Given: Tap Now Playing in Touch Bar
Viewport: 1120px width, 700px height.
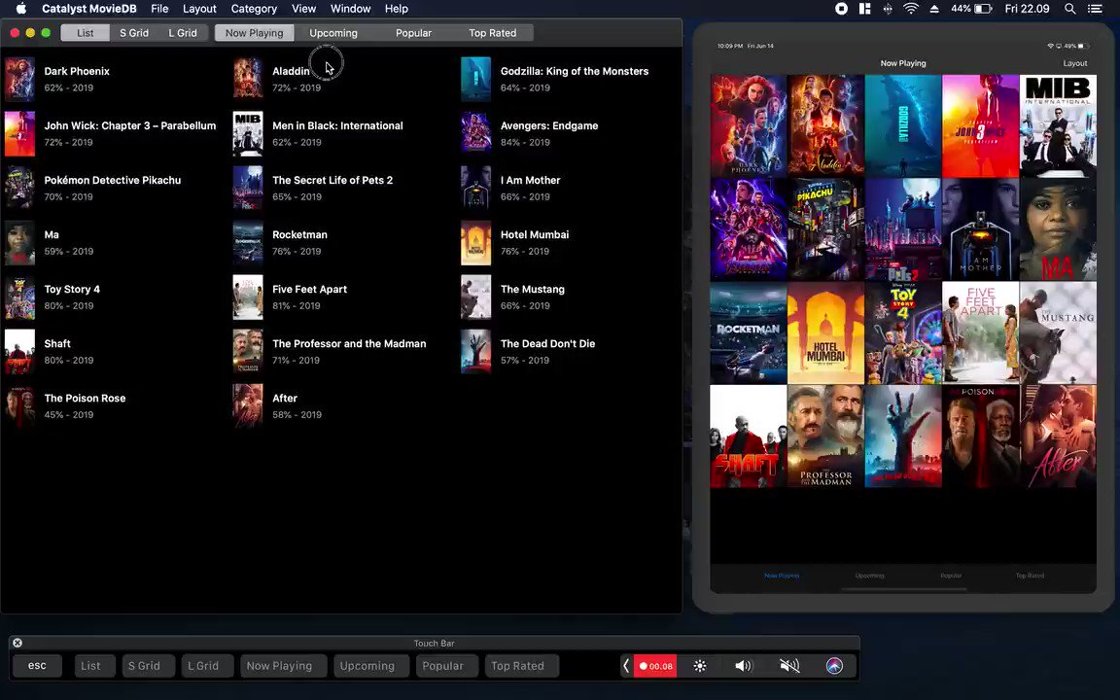Looking at the screenshot, I should tap(283, 666).
